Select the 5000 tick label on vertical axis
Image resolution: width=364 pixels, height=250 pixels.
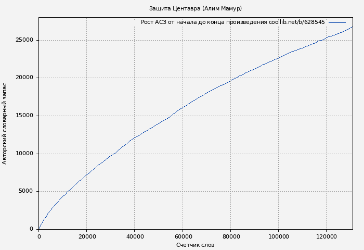pyautogui.click(x=26, y=191)
